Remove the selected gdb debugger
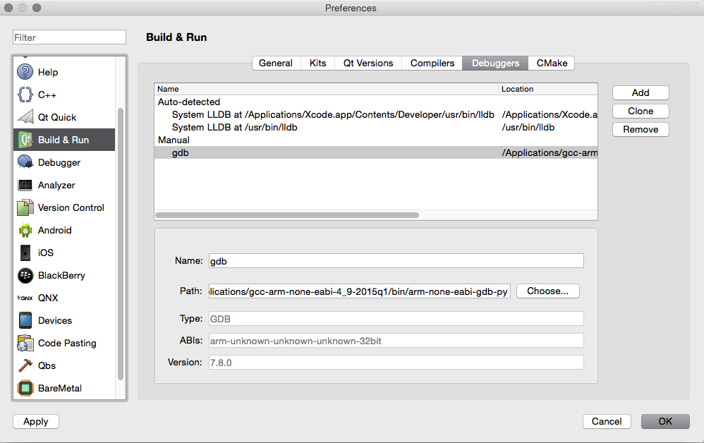704x443 pixels. pyautogui.click(x=641, y=129)
